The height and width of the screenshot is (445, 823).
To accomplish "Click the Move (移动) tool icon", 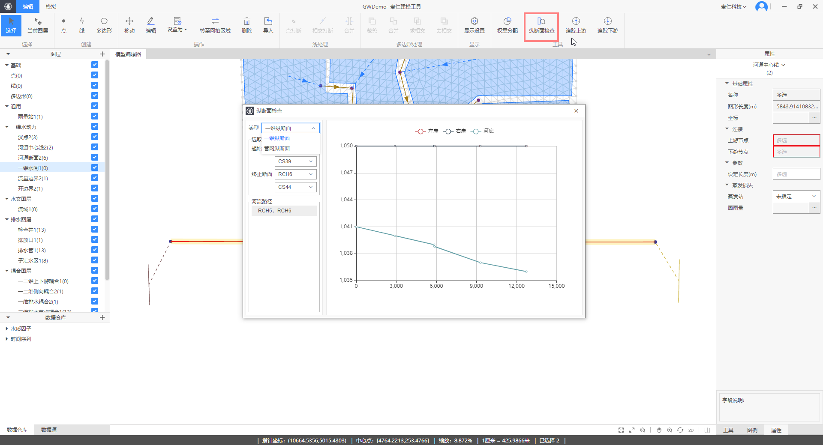I will click(129, 25).
